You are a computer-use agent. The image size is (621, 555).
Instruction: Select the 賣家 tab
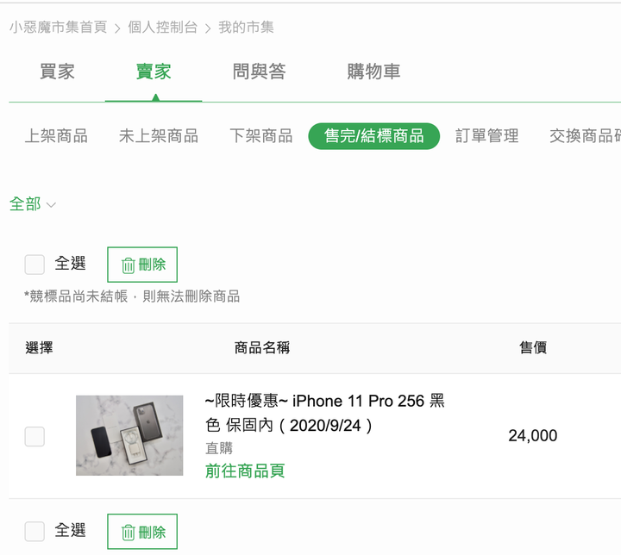point(154,72)
